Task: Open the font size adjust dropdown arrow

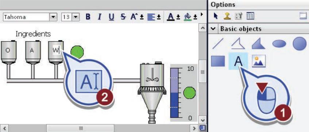Action: [142, 17]
